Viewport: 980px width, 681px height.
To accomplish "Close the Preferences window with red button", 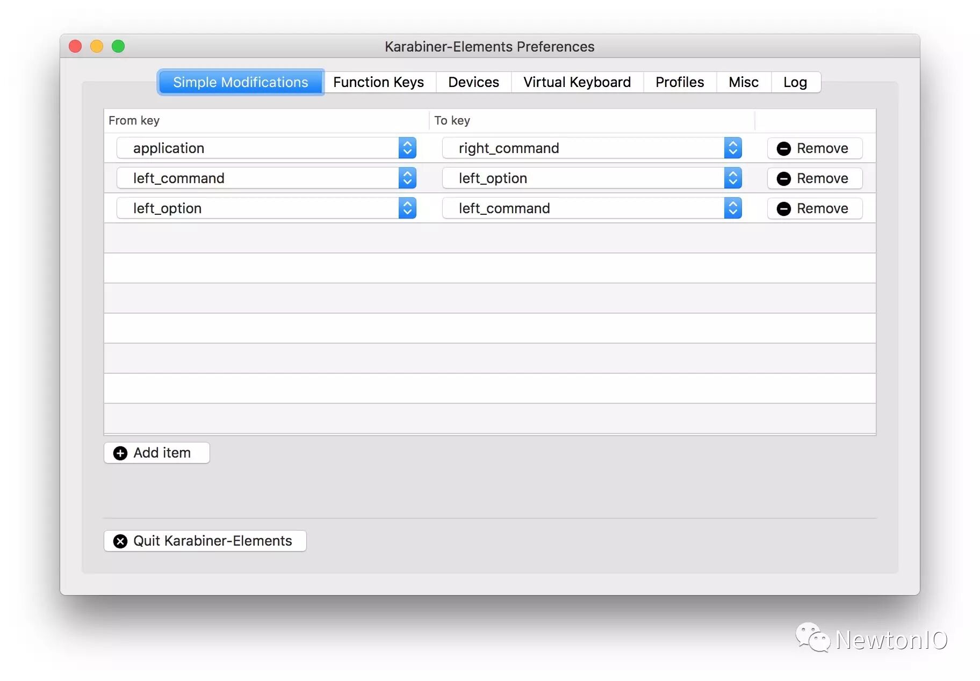I will click(75, 47).
